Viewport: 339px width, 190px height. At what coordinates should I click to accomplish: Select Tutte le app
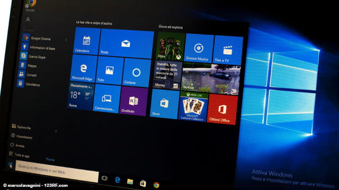click(19, 155)
